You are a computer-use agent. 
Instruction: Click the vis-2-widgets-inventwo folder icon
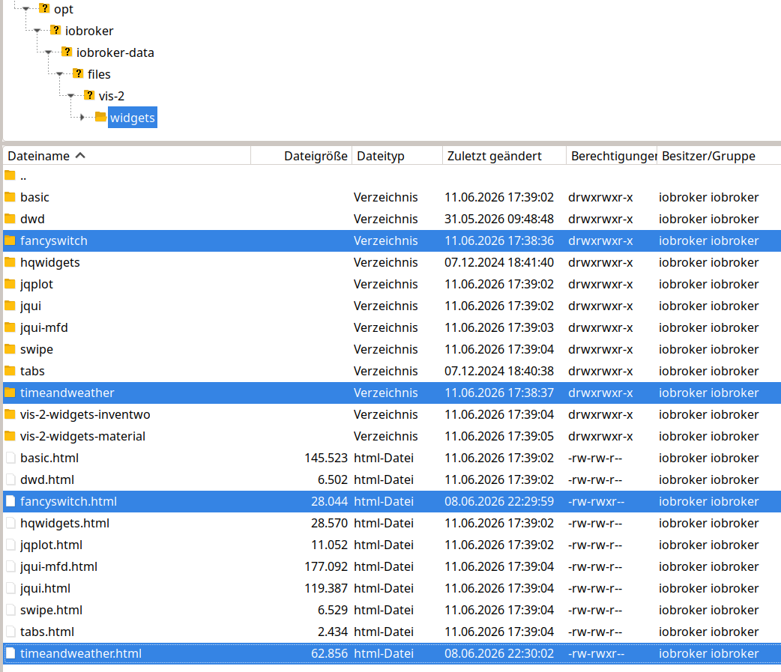tap(10, 414)
